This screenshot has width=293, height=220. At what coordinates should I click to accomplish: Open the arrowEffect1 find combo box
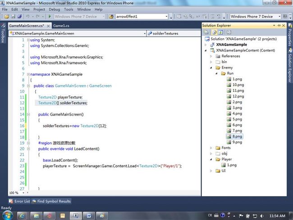[166, 16]
